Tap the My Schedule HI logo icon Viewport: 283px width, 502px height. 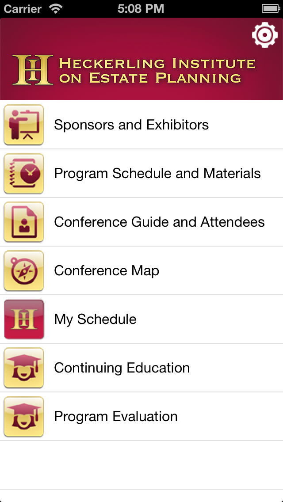tap(24, 319)
